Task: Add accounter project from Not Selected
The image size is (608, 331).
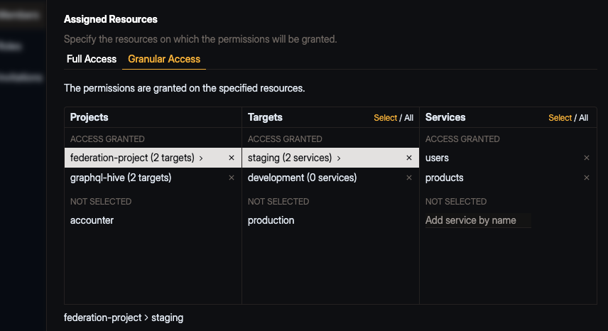Action: point(92,220)
